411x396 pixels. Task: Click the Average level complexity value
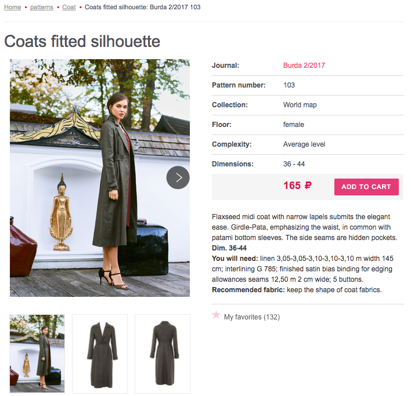[304, 144]
